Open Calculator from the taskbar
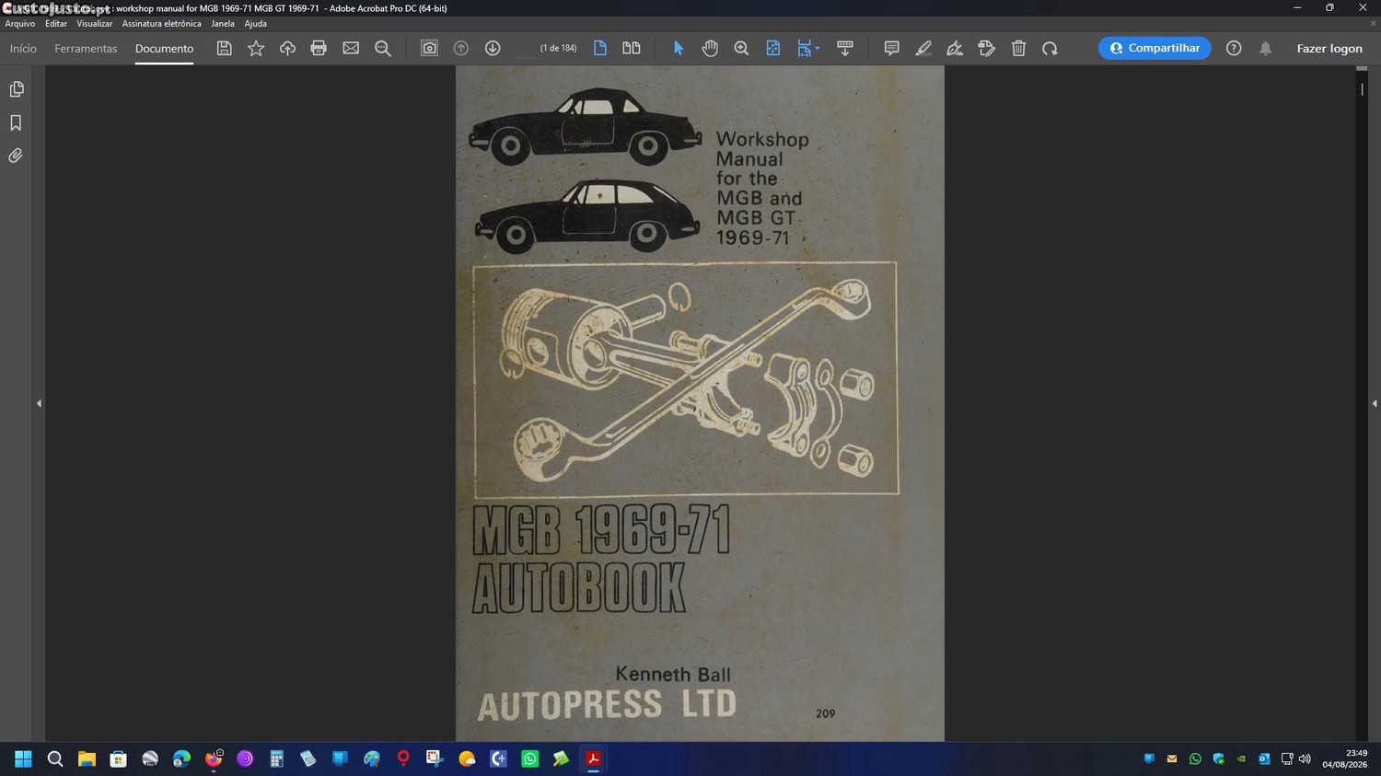The height and width of the screenshot is (776, 1381). 276,759
